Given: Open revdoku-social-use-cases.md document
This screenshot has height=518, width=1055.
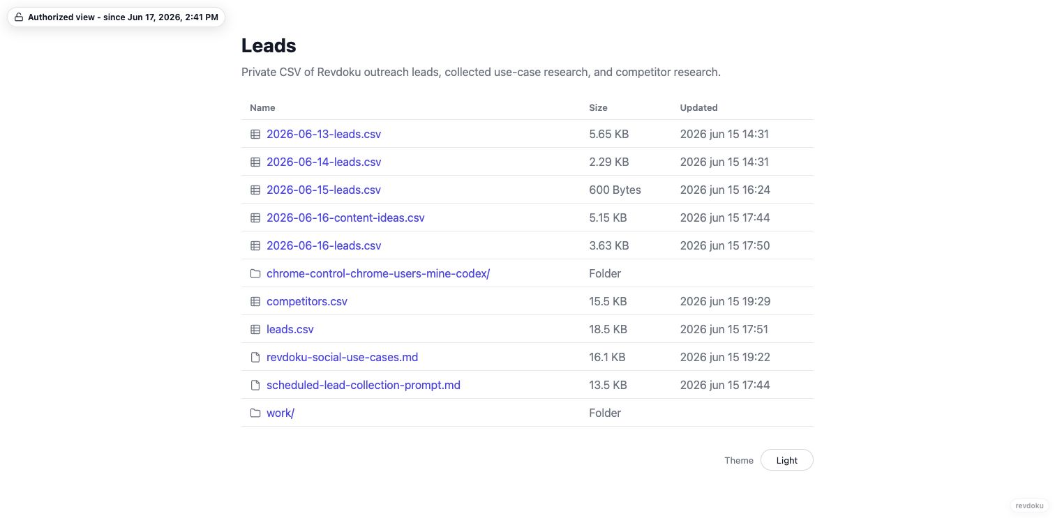Looking at the screenshot, I should pyautogui.click(x=342, y=357).
